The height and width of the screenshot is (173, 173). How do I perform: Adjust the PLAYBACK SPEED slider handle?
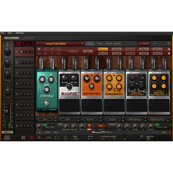point(114,139)
